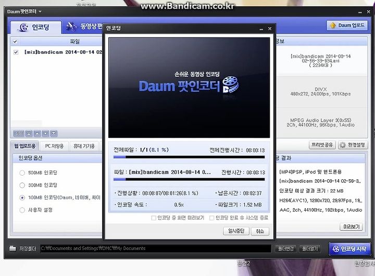Click the H264(AVC1), 1280x720 output text
The height and width of the screenshot is (276, 375).
[320, 201]
